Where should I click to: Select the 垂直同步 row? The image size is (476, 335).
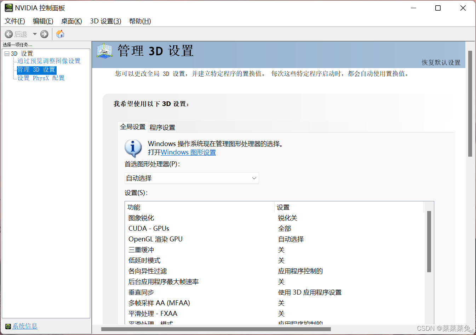click(275, 292)
